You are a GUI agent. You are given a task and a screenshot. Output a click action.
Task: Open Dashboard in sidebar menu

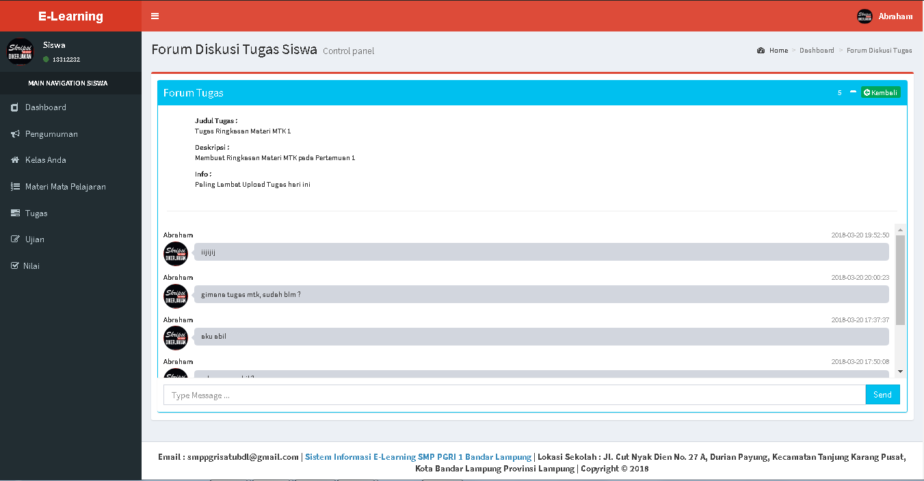[70, 107]
